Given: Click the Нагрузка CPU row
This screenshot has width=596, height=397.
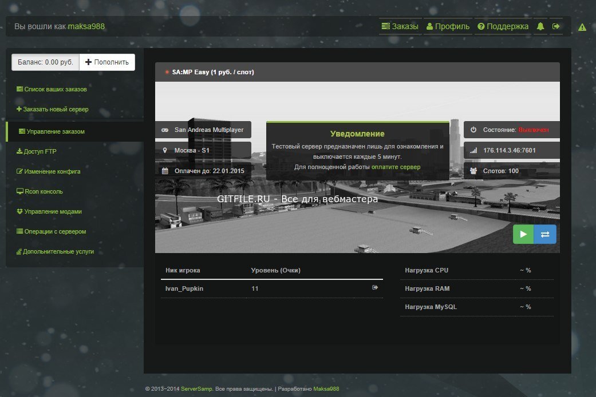Looking at the screenshot, I should coord(477,270).
